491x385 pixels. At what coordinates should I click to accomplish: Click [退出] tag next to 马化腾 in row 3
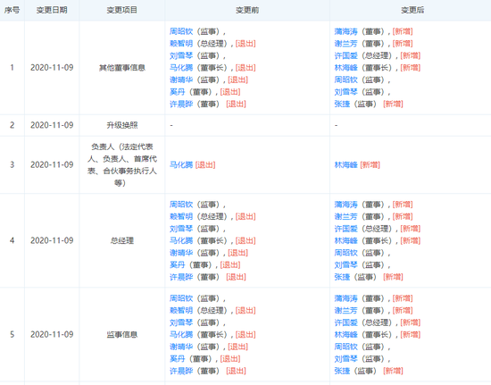205,164
